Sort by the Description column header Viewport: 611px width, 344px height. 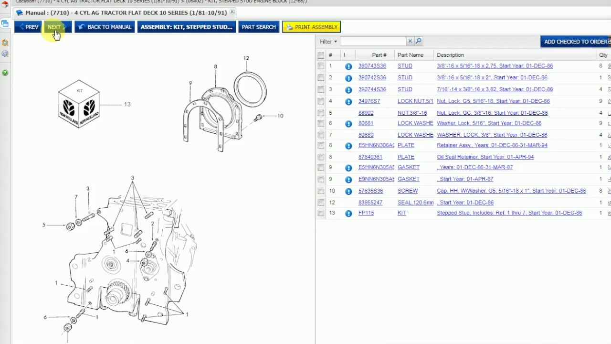(x=450, y=55)
